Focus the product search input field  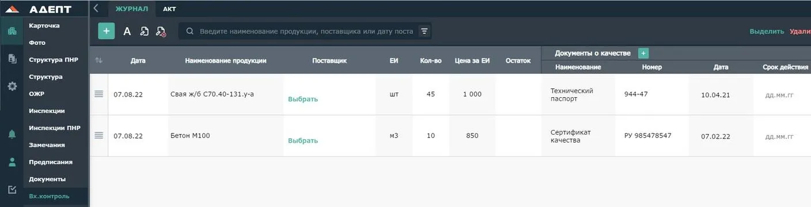point(305,31)
